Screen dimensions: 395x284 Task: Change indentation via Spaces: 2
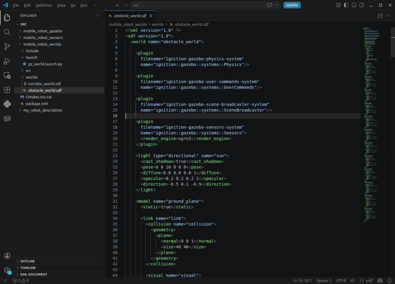pyautogui.click(x=324, y=281)
